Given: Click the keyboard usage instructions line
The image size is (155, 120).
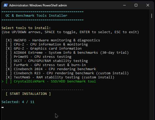Looking at the screenshot, I should [x=70, y=32].
